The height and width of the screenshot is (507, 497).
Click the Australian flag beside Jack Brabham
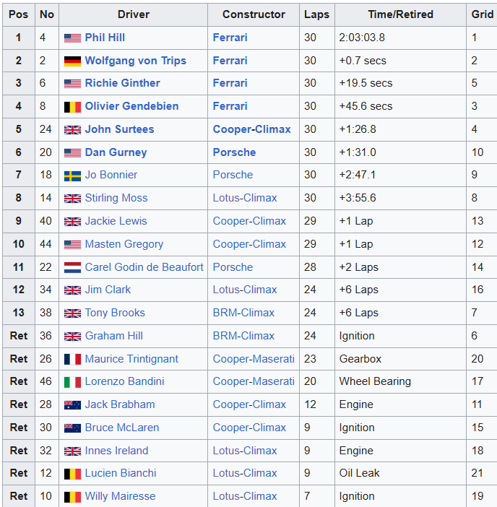[72, 405]
